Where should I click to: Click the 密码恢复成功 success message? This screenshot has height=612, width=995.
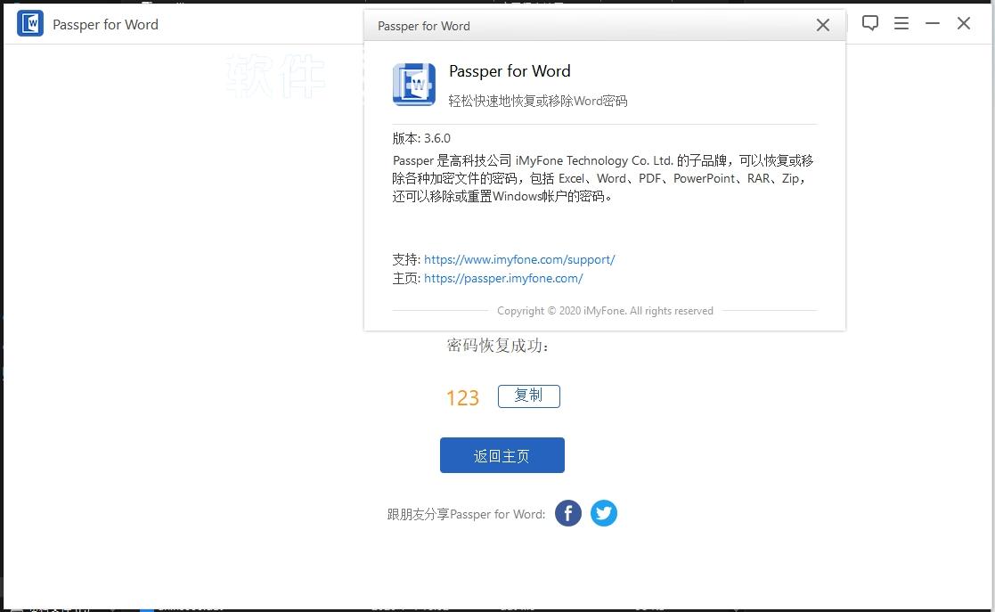pos(498,346)
